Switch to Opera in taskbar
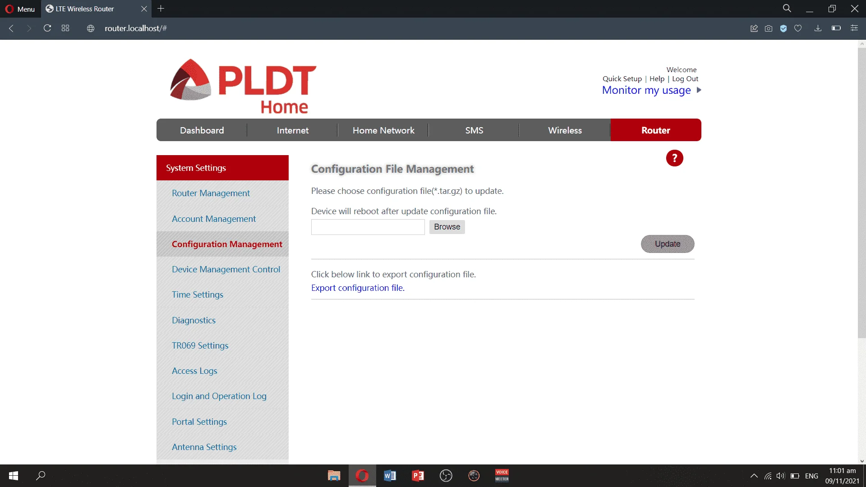This screenshot has height=487, width=866. click(362, 476)
